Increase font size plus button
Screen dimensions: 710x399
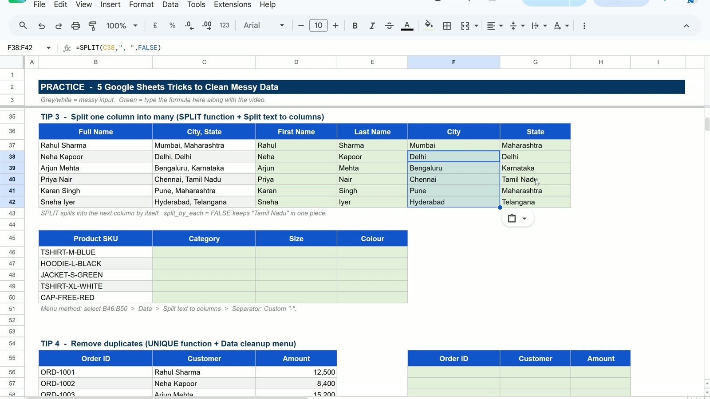click(x=335, y=26)
